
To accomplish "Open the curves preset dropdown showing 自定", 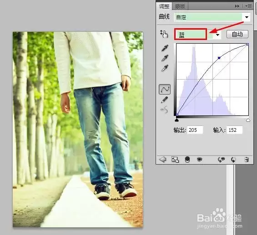I will tap(212, 17).
